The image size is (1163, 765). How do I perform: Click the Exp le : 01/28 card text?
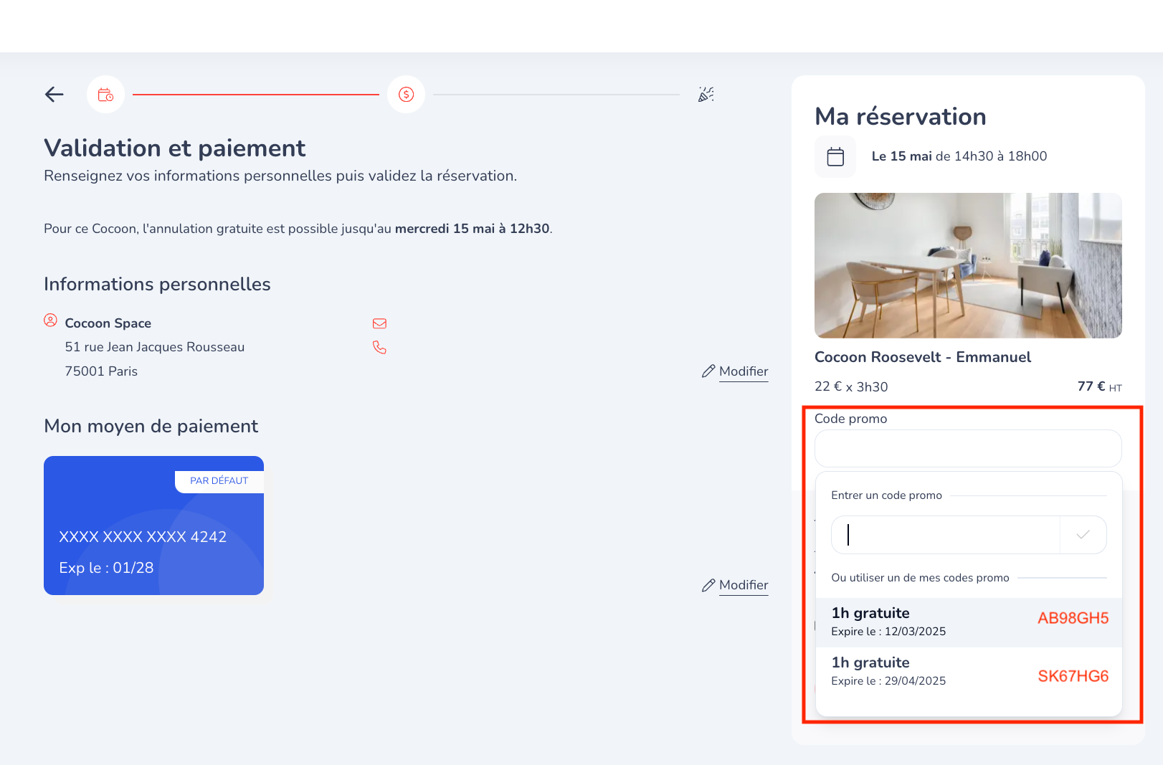106,568
